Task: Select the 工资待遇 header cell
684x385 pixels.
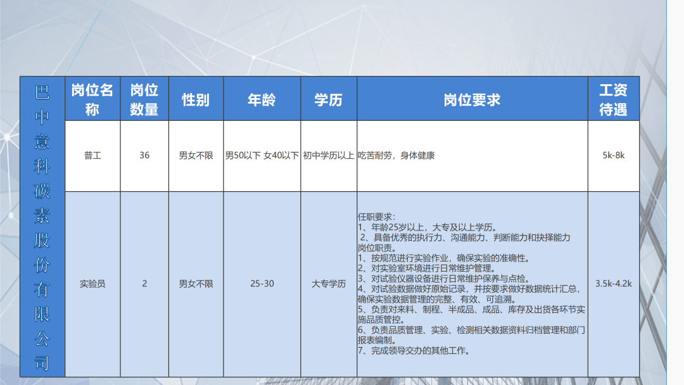Action: point(613,99)
